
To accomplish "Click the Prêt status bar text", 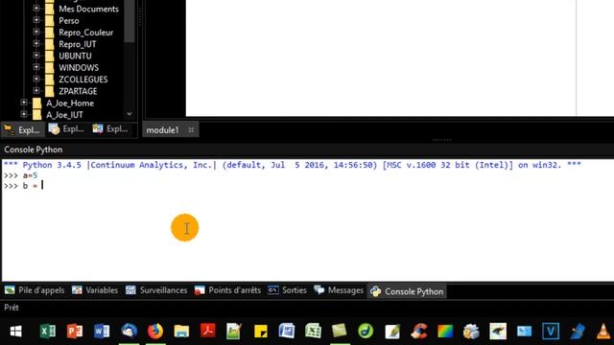I will (12, 308).
